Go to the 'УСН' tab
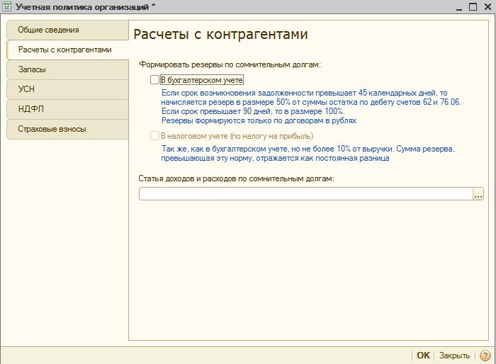The height and width of the screenshot is (364, 496). coord(26,89)
